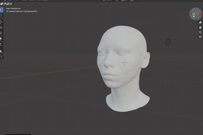Click the negative X gizmo handle

tap(191, 14)
